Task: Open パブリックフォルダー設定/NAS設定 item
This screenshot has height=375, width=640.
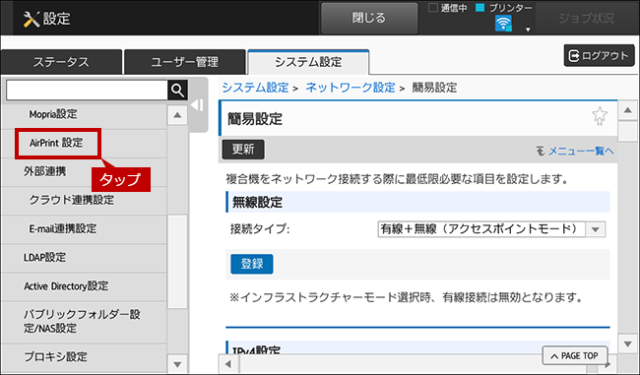Action: click(84, 322)
